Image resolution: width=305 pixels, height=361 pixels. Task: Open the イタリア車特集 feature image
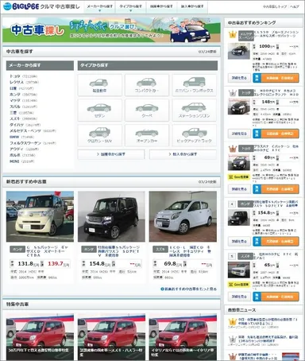183,336
